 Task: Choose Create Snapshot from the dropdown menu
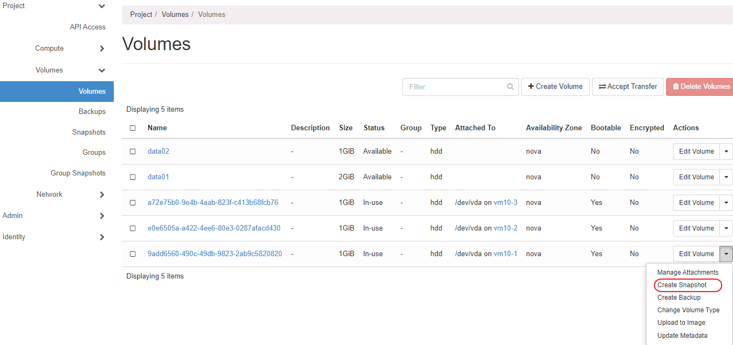point(682,285)
